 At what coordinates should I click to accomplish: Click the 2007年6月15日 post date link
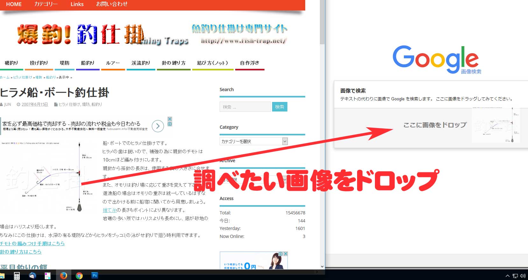35,104
